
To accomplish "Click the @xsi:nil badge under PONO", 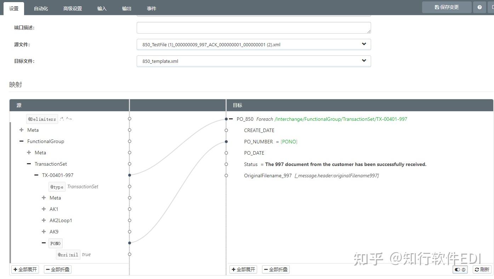I will (x=68, y=254).
